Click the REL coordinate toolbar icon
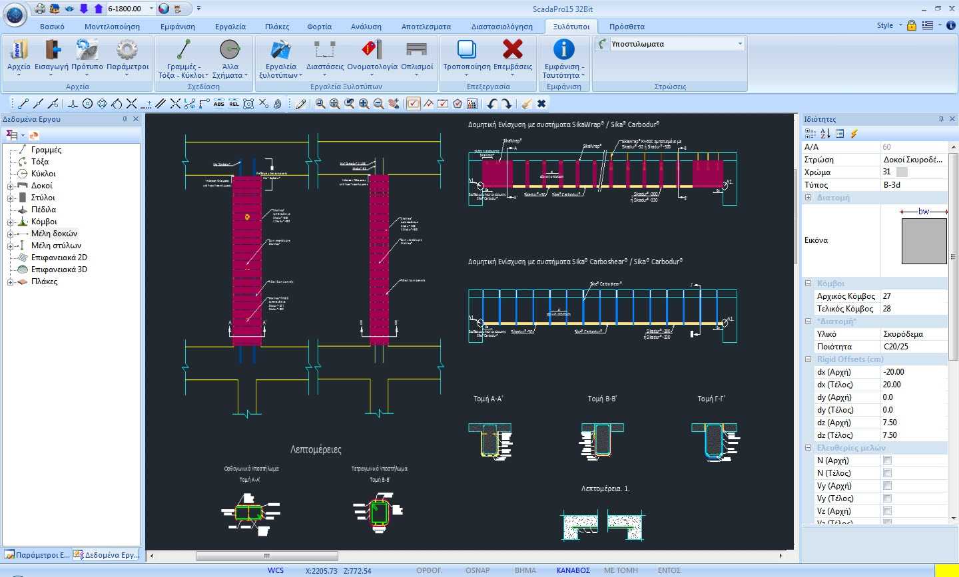Screen dimensions: 959x577 tap(234, 104)
